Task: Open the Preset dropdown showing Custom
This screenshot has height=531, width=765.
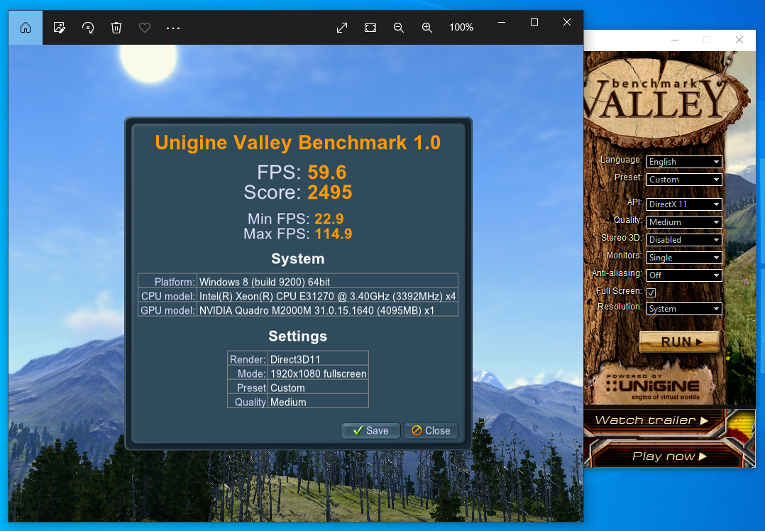Action: [684, 180]
